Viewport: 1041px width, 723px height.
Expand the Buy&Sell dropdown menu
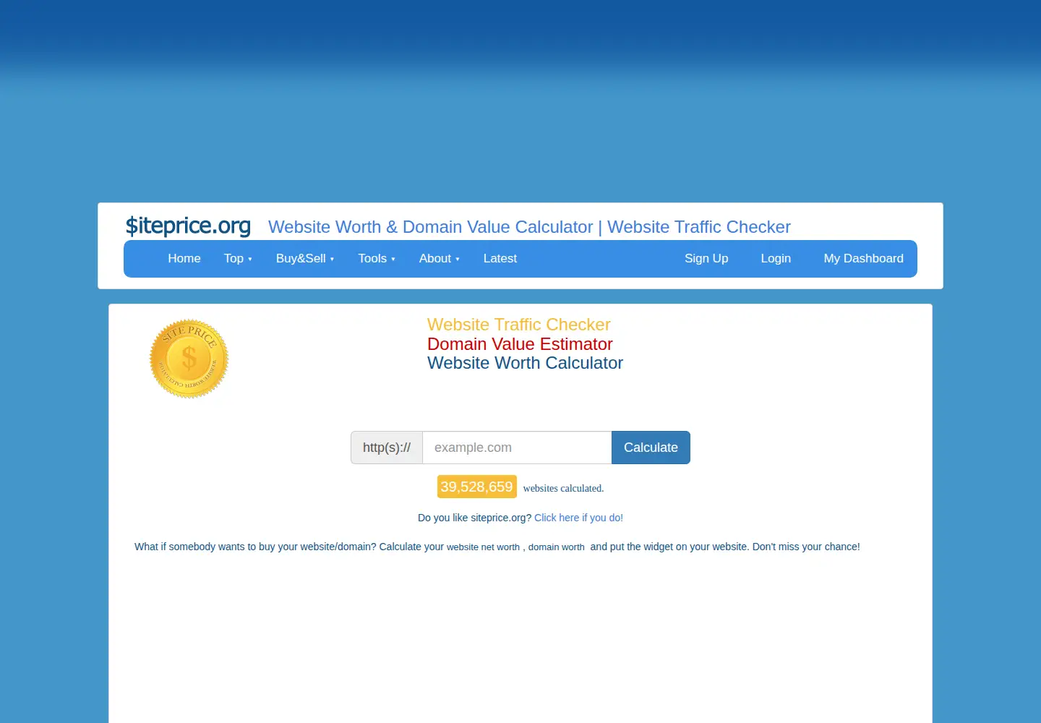[305, 258]
